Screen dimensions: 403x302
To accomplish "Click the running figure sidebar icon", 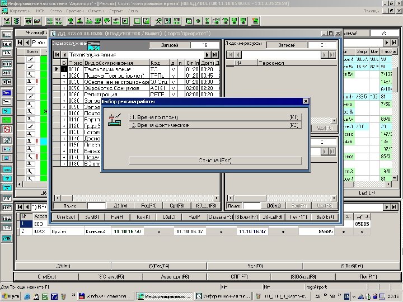I will [x=7, y=140].
